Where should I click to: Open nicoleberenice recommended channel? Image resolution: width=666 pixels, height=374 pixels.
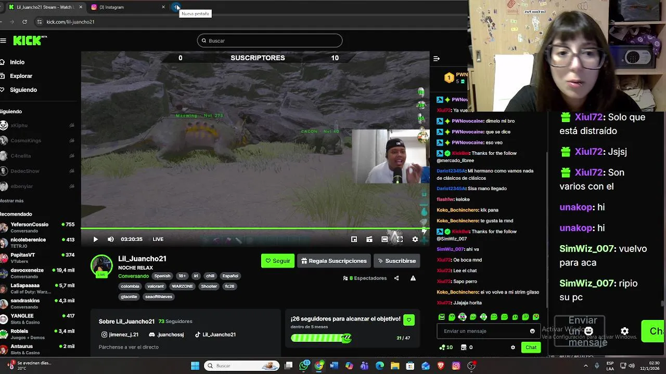pyautogui.click(x=37, y=243)
